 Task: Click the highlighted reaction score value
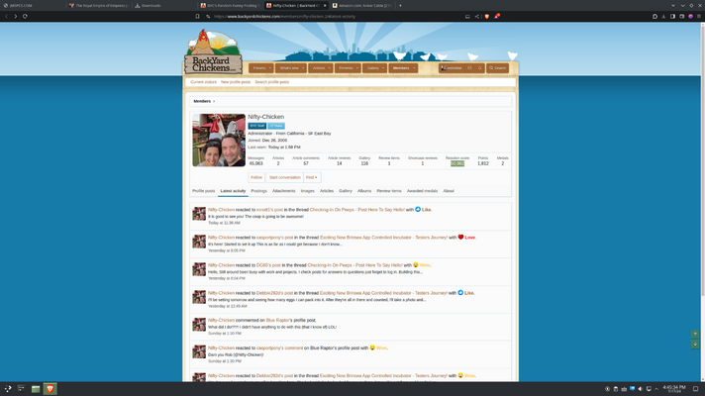457,163
